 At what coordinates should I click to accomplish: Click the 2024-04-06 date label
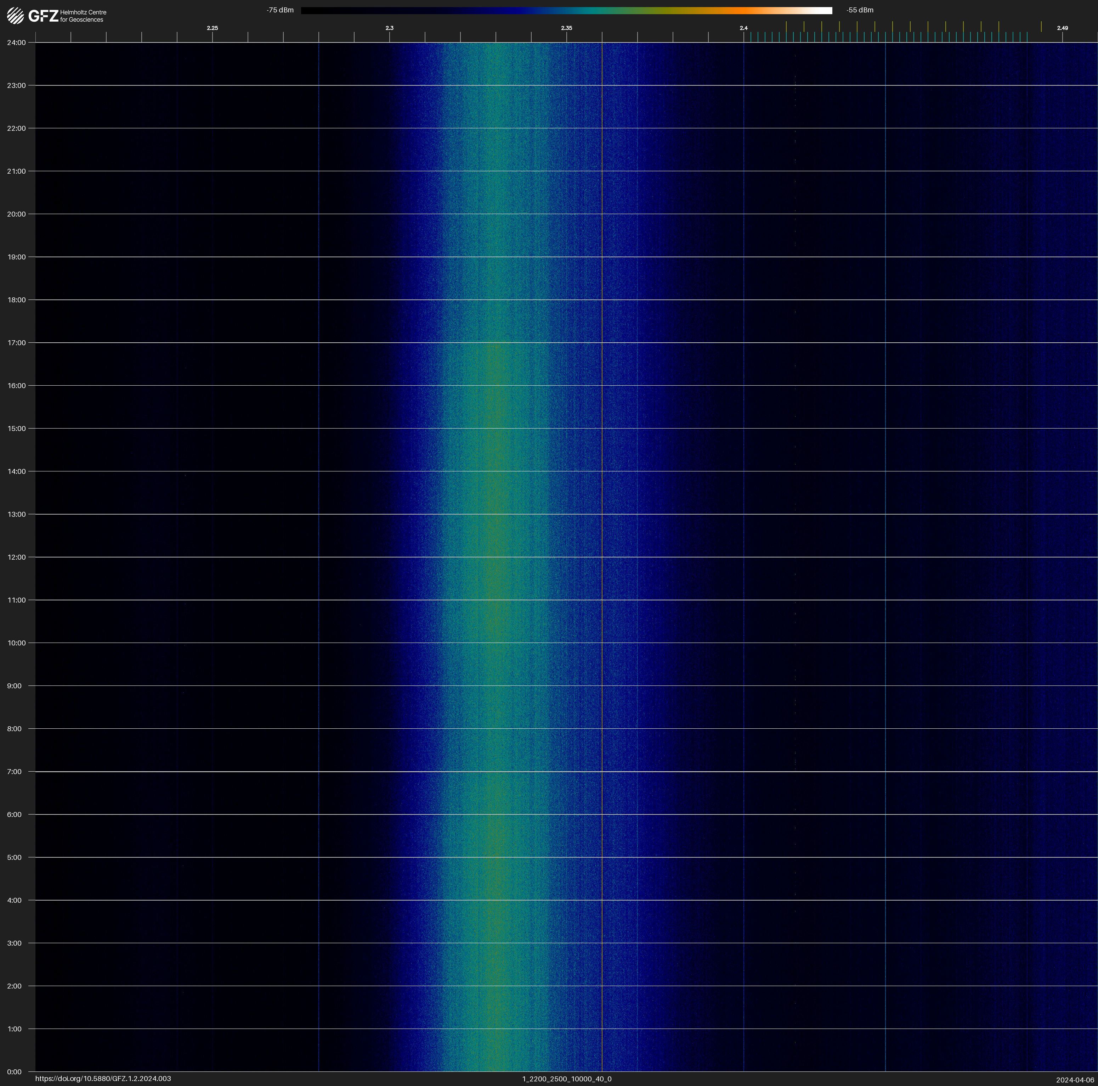point(1075,1080)
